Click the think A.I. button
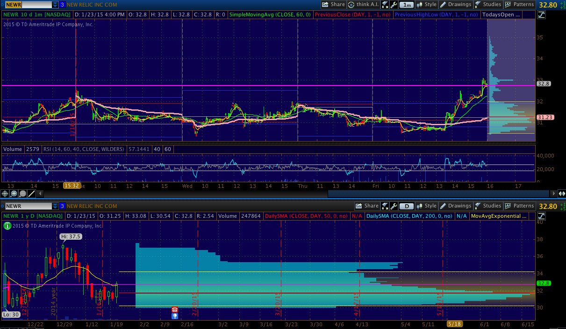This screenshot has width=566, height=329. click(x=364, y=5)
